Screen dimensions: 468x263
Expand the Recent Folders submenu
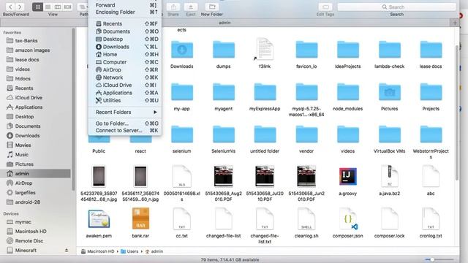[x=125, y=112]
